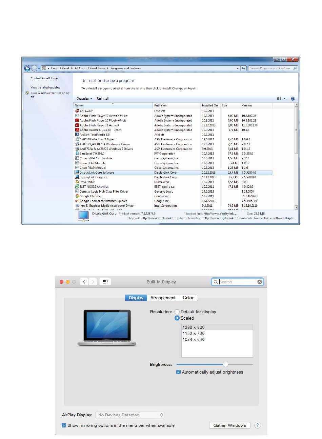This screenshot has width=322, height=439.
Task: Clear the Search field with the X icon
Action: 260,282
